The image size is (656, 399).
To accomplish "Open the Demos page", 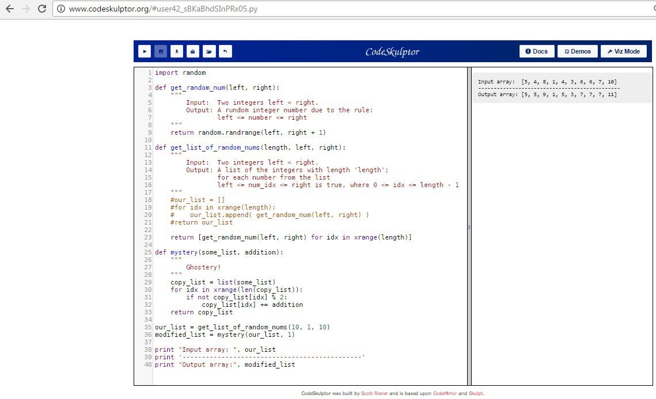I will click(x=577, y=51).
